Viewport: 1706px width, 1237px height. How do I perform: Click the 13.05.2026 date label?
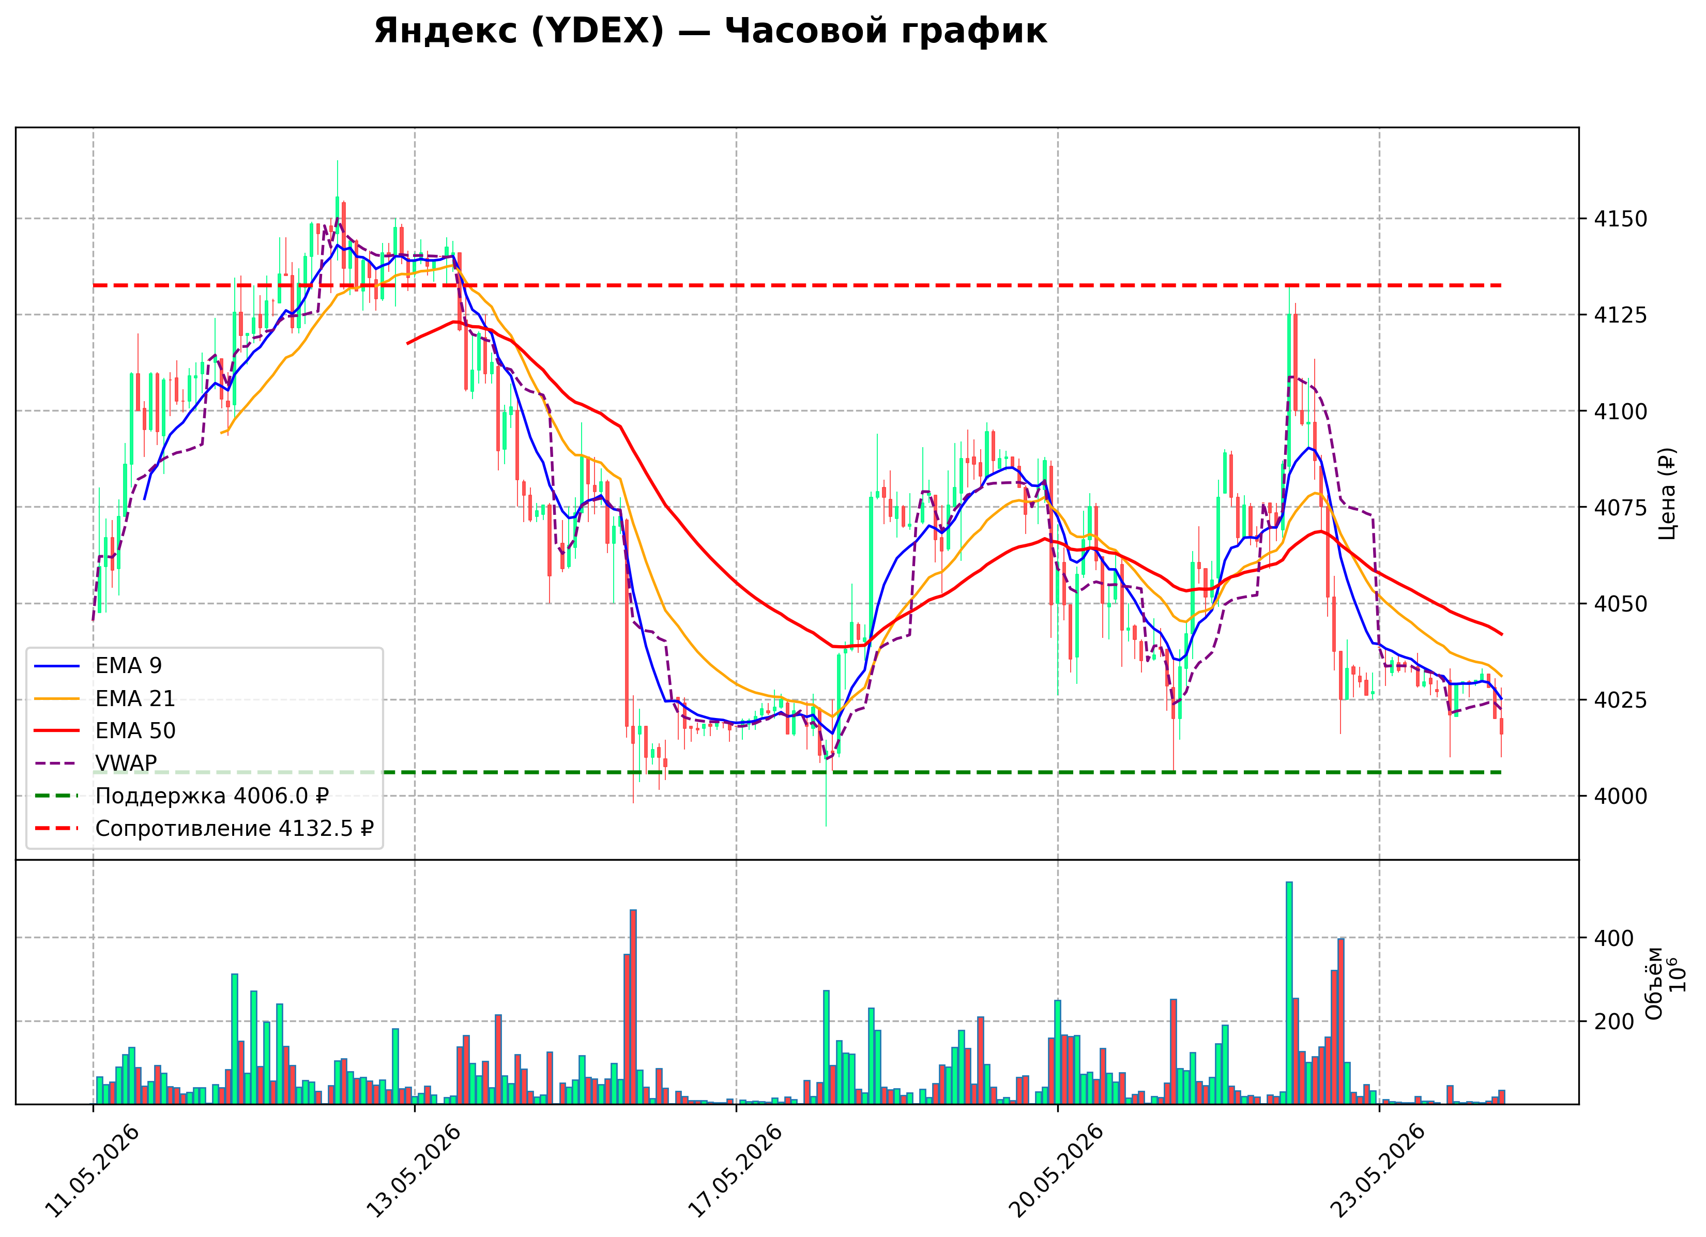click(x=413, y=1171)
